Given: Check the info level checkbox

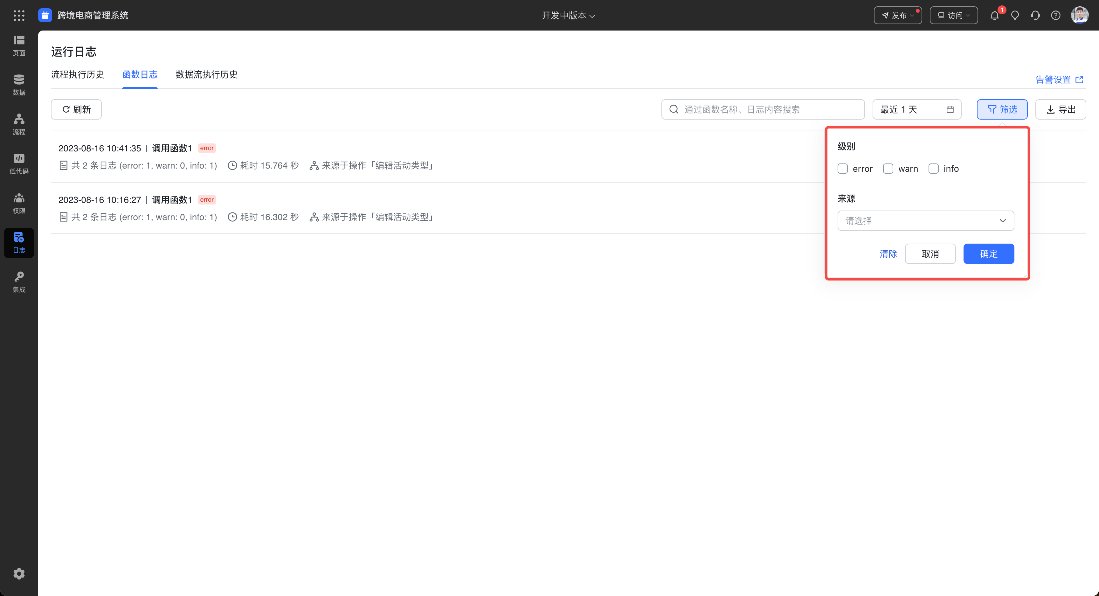Looking at the screenshot, I should [x=933, y=169].
